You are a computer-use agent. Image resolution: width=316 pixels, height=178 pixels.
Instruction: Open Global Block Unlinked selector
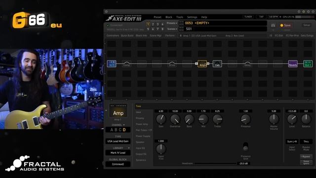pos(118,164)
